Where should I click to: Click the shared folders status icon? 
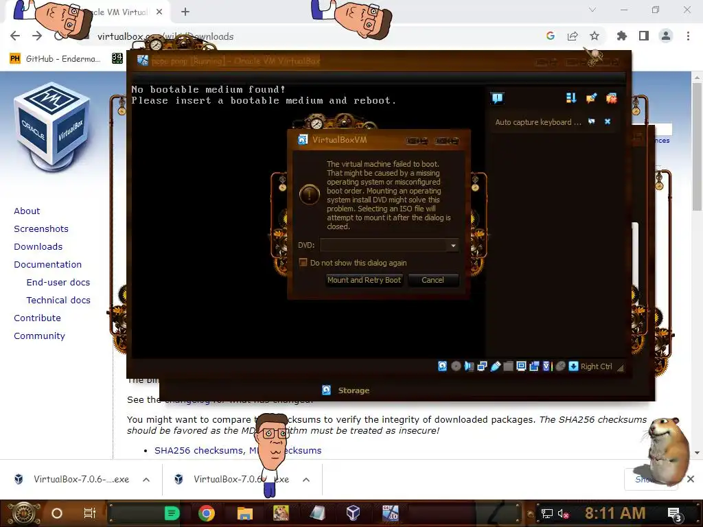tap(508, 366)
